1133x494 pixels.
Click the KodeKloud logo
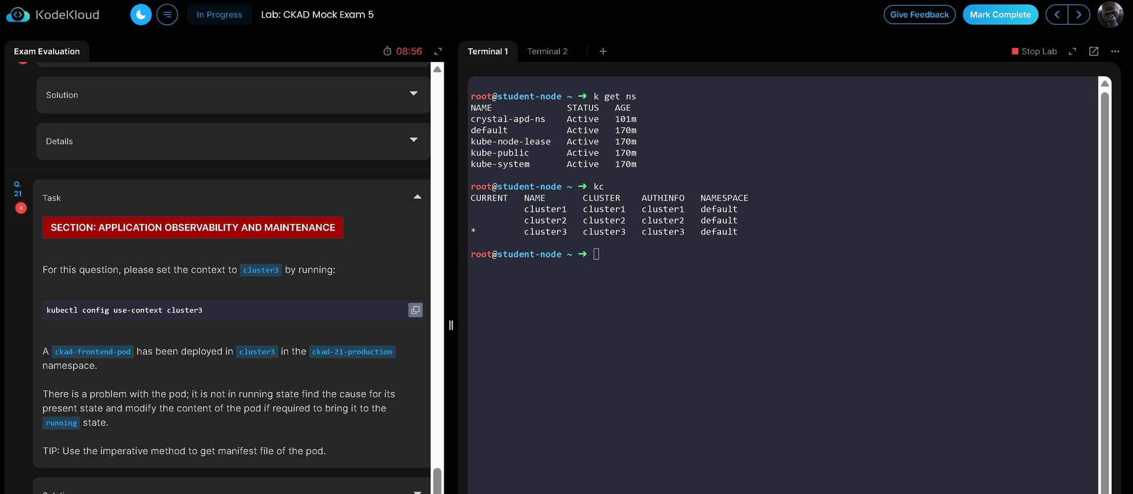(53, 15)
